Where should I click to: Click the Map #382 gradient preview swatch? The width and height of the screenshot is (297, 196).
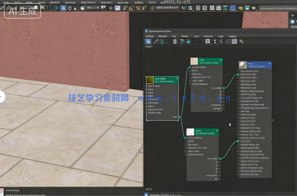click(150, 80)
